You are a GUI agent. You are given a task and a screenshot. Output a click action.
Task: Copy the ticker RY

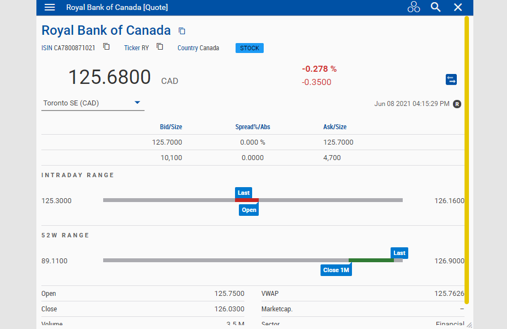(x=160, y=46)
